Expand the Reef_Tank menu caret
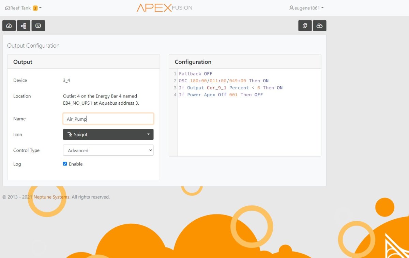409x258 pixels. click(40, 8)
